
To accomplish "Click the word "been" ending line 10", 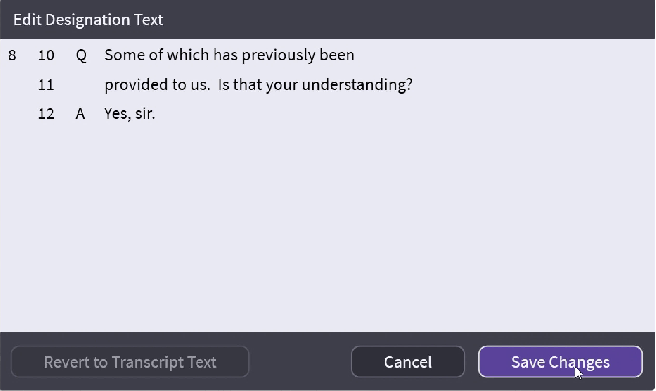I will pyautogui.click(x=336, y=55).
